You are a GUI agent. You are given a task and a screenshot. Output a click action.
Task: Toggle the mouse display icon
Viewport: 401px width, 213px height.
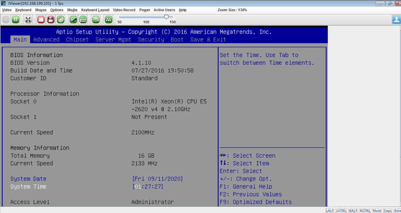tap(73, 20)
